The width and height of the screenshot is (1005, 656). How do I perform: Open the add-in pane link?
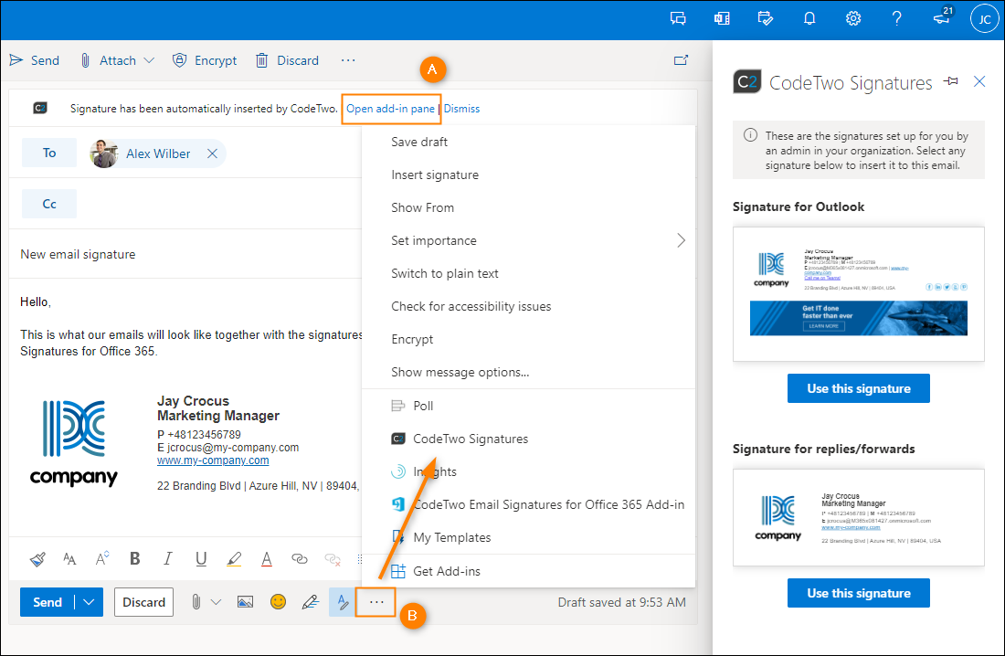click(x=391, y=108)
